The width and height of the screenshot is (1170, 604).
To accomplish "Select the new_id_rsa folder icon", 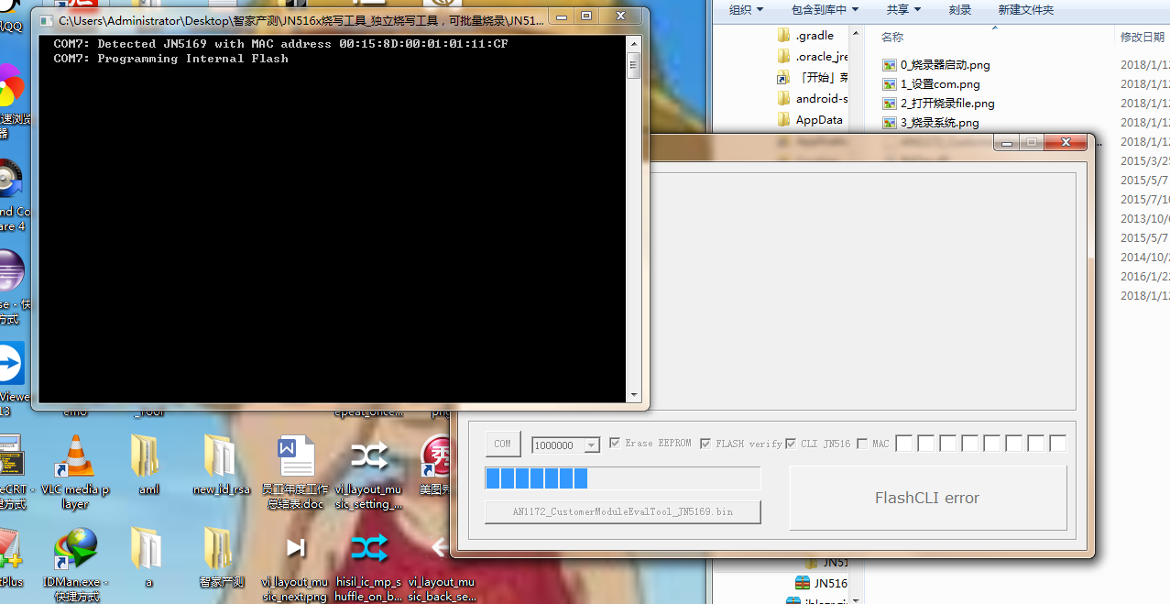I will pyautogui.click(x=221, y=456).
